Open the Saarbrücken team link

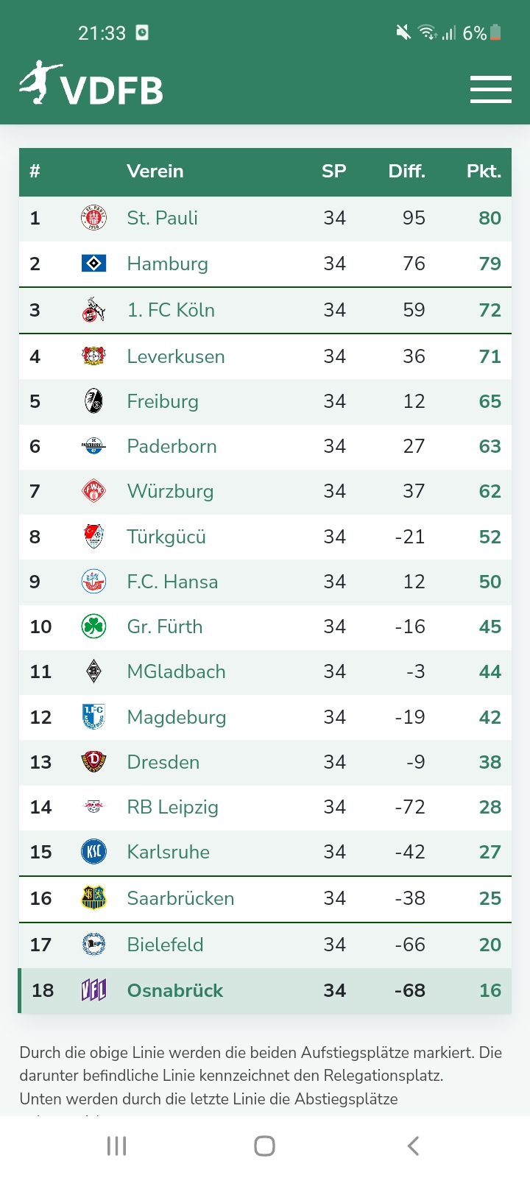(180, 898)
